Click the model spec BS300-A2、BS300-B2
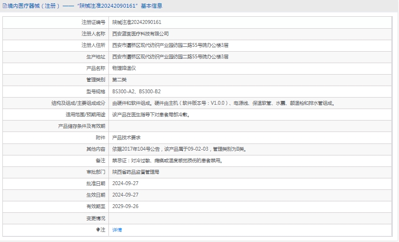The width and height of the screenshot is (399, 242). tap(136, 91)
